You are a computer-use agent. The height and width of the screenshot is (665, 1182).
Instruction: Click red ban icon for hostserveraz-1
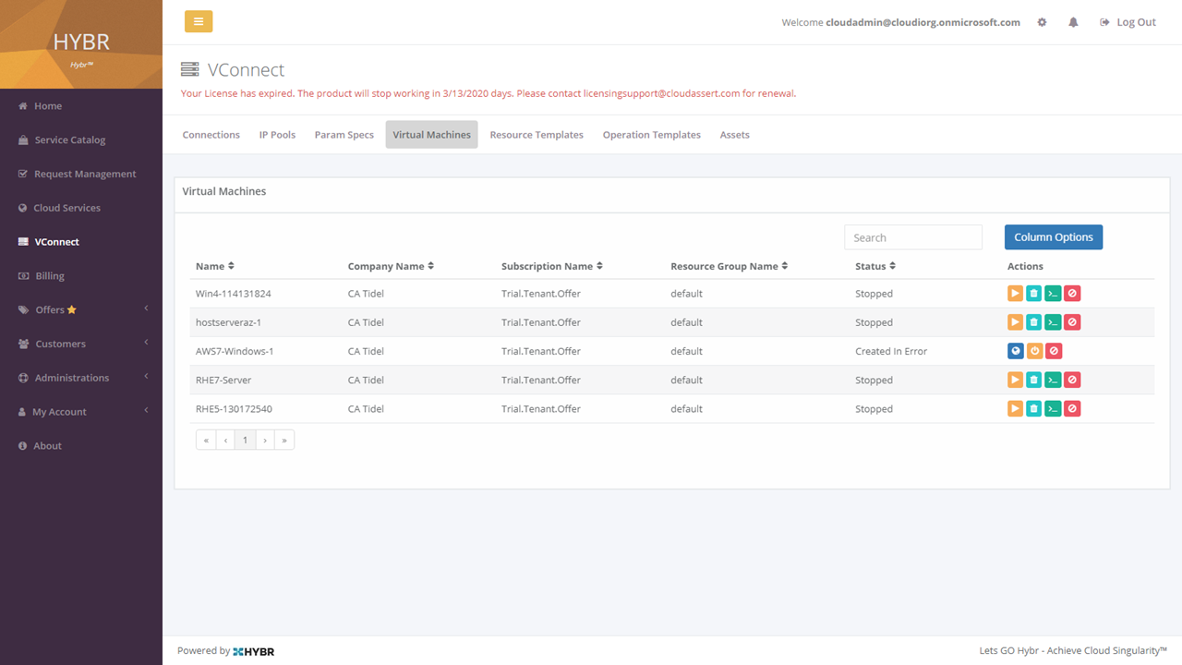pyautogui.click(x=1072, y=322)
